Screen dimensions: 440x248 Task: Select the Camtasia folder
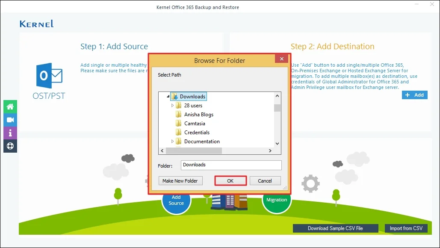pos(195,124)
